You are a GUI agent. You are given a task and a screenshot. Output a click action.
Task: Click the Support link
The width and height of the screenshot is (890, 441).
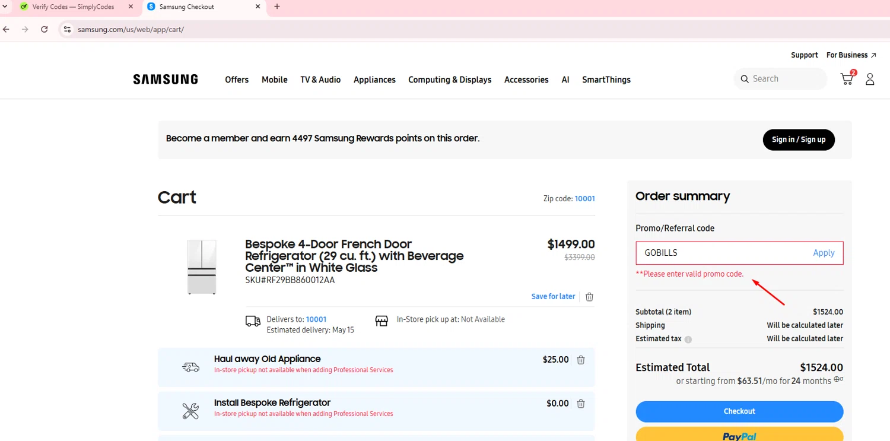(x=805, y=55)
